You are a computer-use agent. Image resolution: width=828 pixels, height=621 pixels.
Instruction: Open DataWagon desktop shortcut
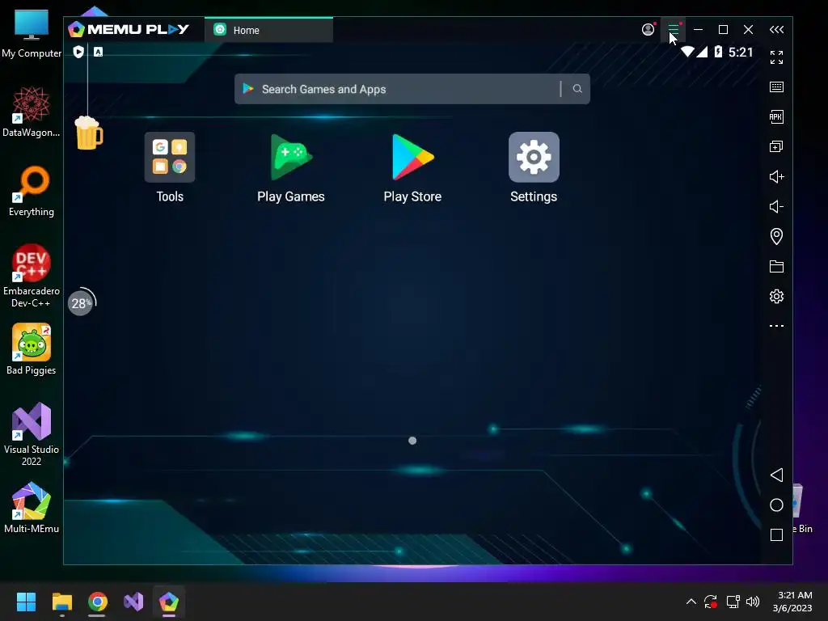coord(32,112)
